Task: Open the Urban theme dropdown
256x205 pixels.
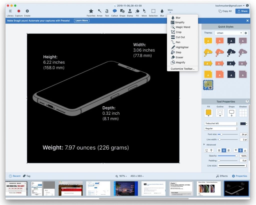Action: (228, 33)
